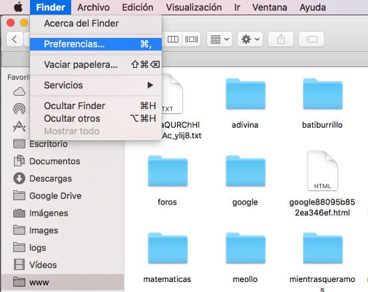Select the foros folder

[x=168, y=171]
